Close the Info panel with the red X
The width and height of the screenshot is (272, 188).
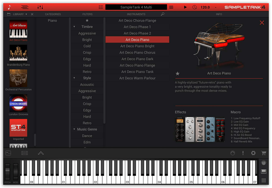pos(262,23)
